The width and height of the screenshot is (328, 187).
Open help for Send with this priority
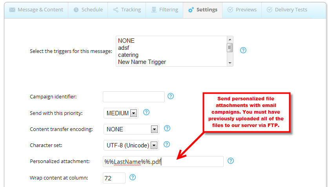click(x=146, y=113)
